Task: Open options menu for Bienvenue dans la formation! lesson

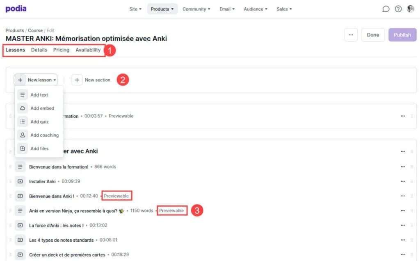Action: coord(403,166)
